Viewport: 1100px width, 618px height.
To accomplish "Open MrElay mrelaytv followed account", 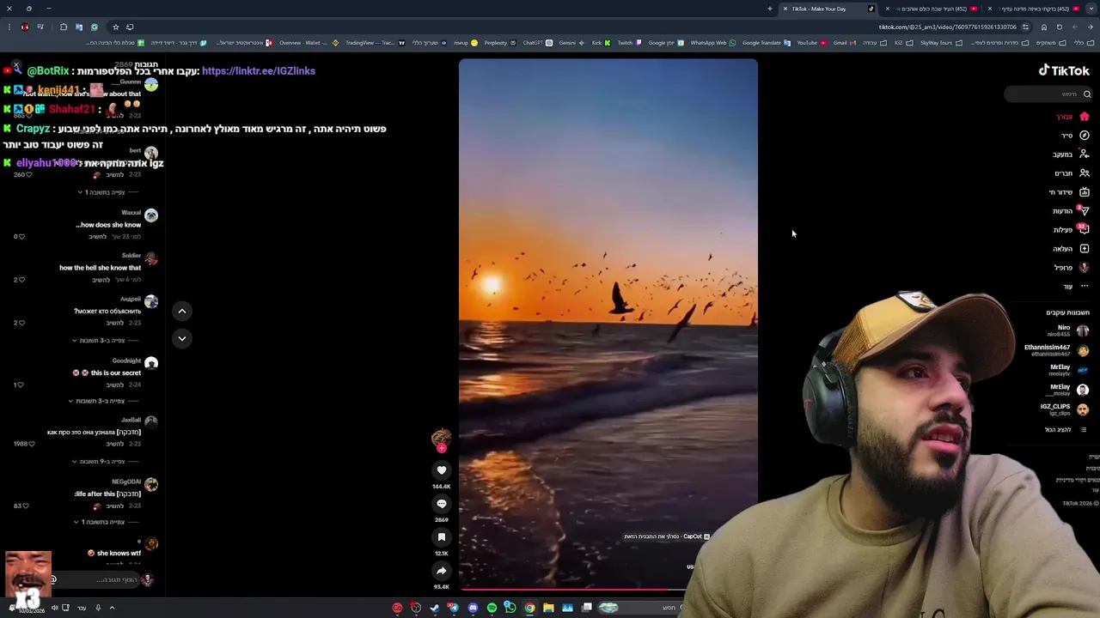I will (x=1069, y=370).
